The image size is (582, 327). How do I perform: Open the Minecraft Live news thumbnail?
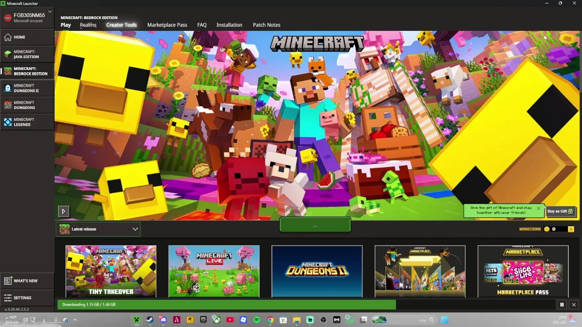point(214,271)
